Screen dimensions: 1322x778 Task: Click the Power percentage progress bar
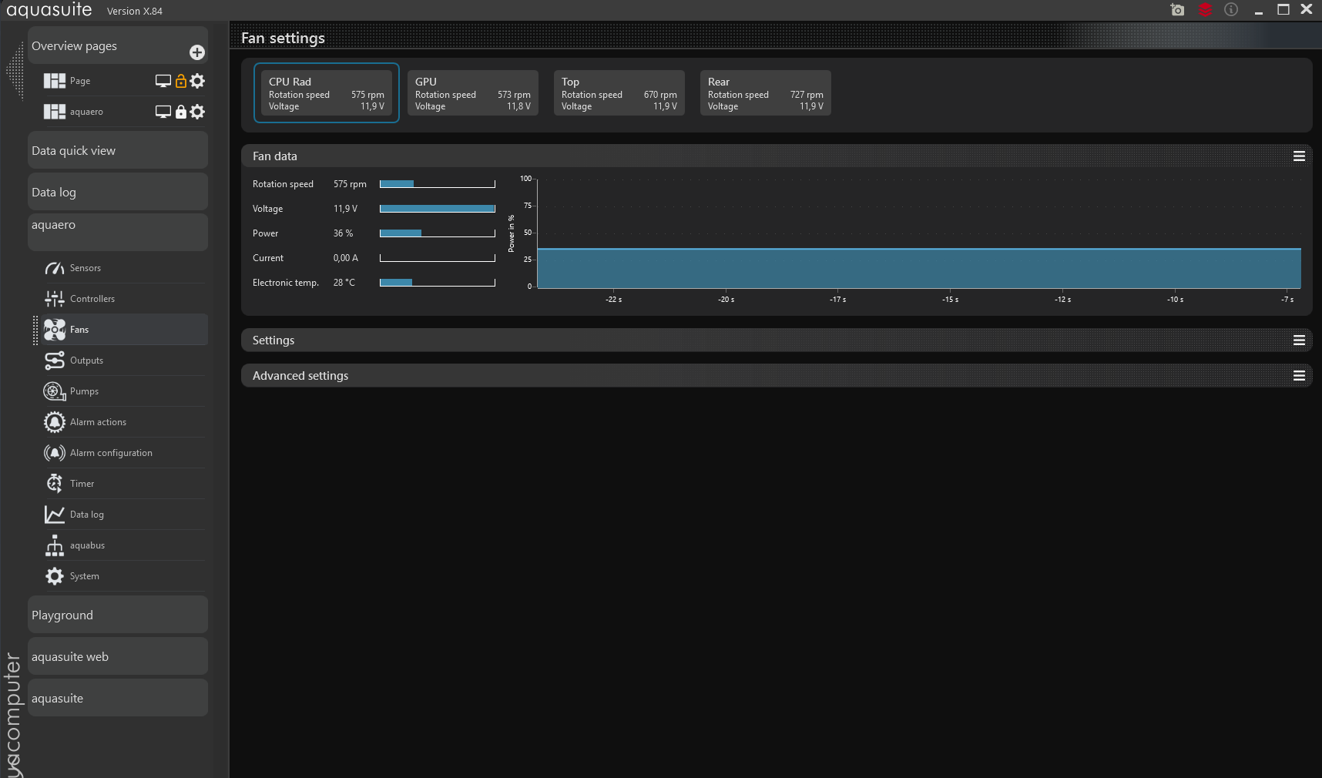(438, 233)
